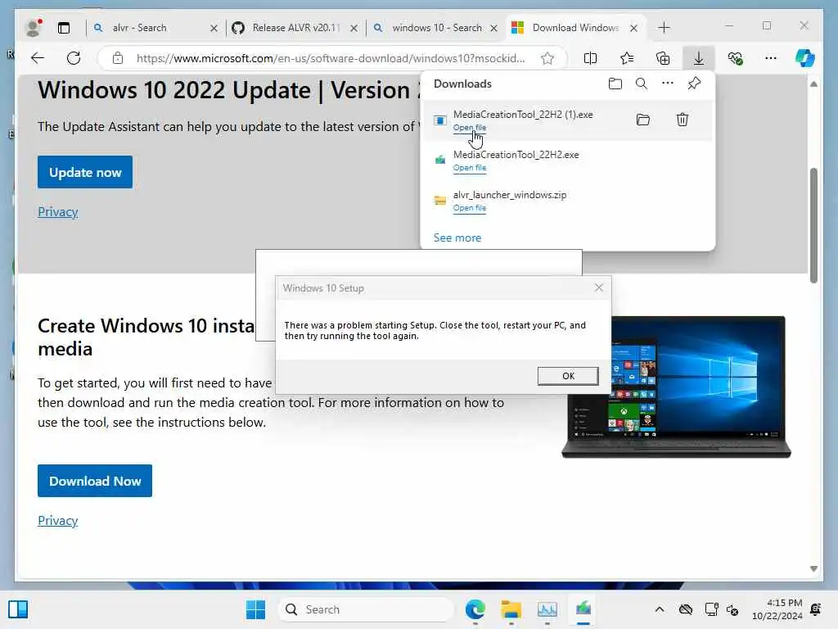Add page to favorites star icon
Viewport: 838px width, 629px height.
(547, 58)
